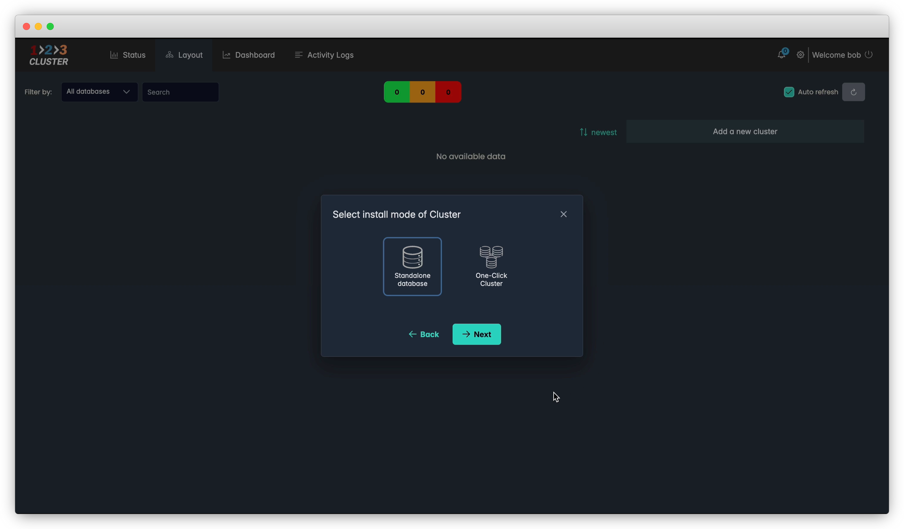Select the Standalone database option
Image resolution: width=904 pixels, height=529 pixels.
point(412,267)
